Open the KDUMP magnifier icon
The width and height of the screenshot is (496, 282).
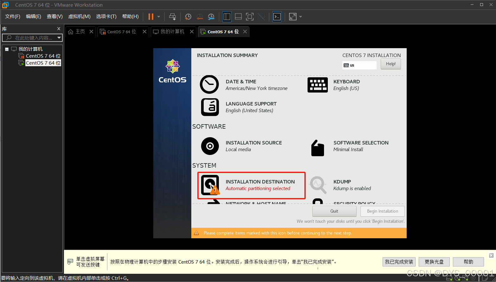click(318, 185)
